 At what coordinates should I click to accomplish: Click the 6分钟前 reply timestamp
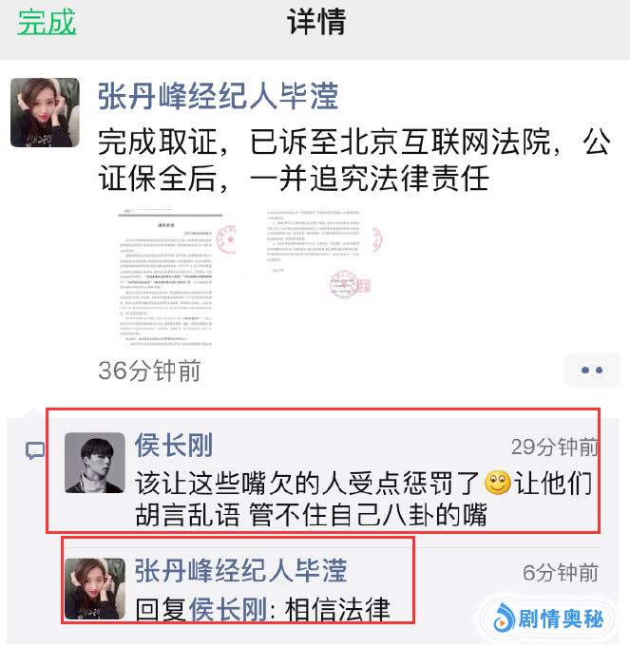(561, 573)
